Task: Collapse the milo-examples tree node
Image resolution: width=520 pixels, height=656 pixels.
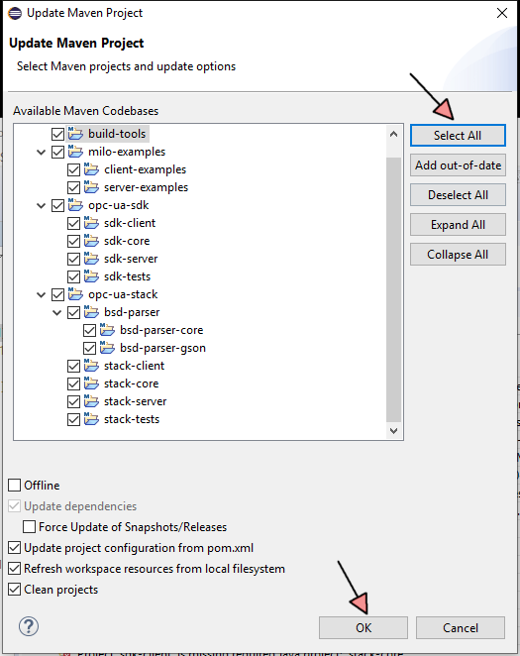Action: pos(41,152)
